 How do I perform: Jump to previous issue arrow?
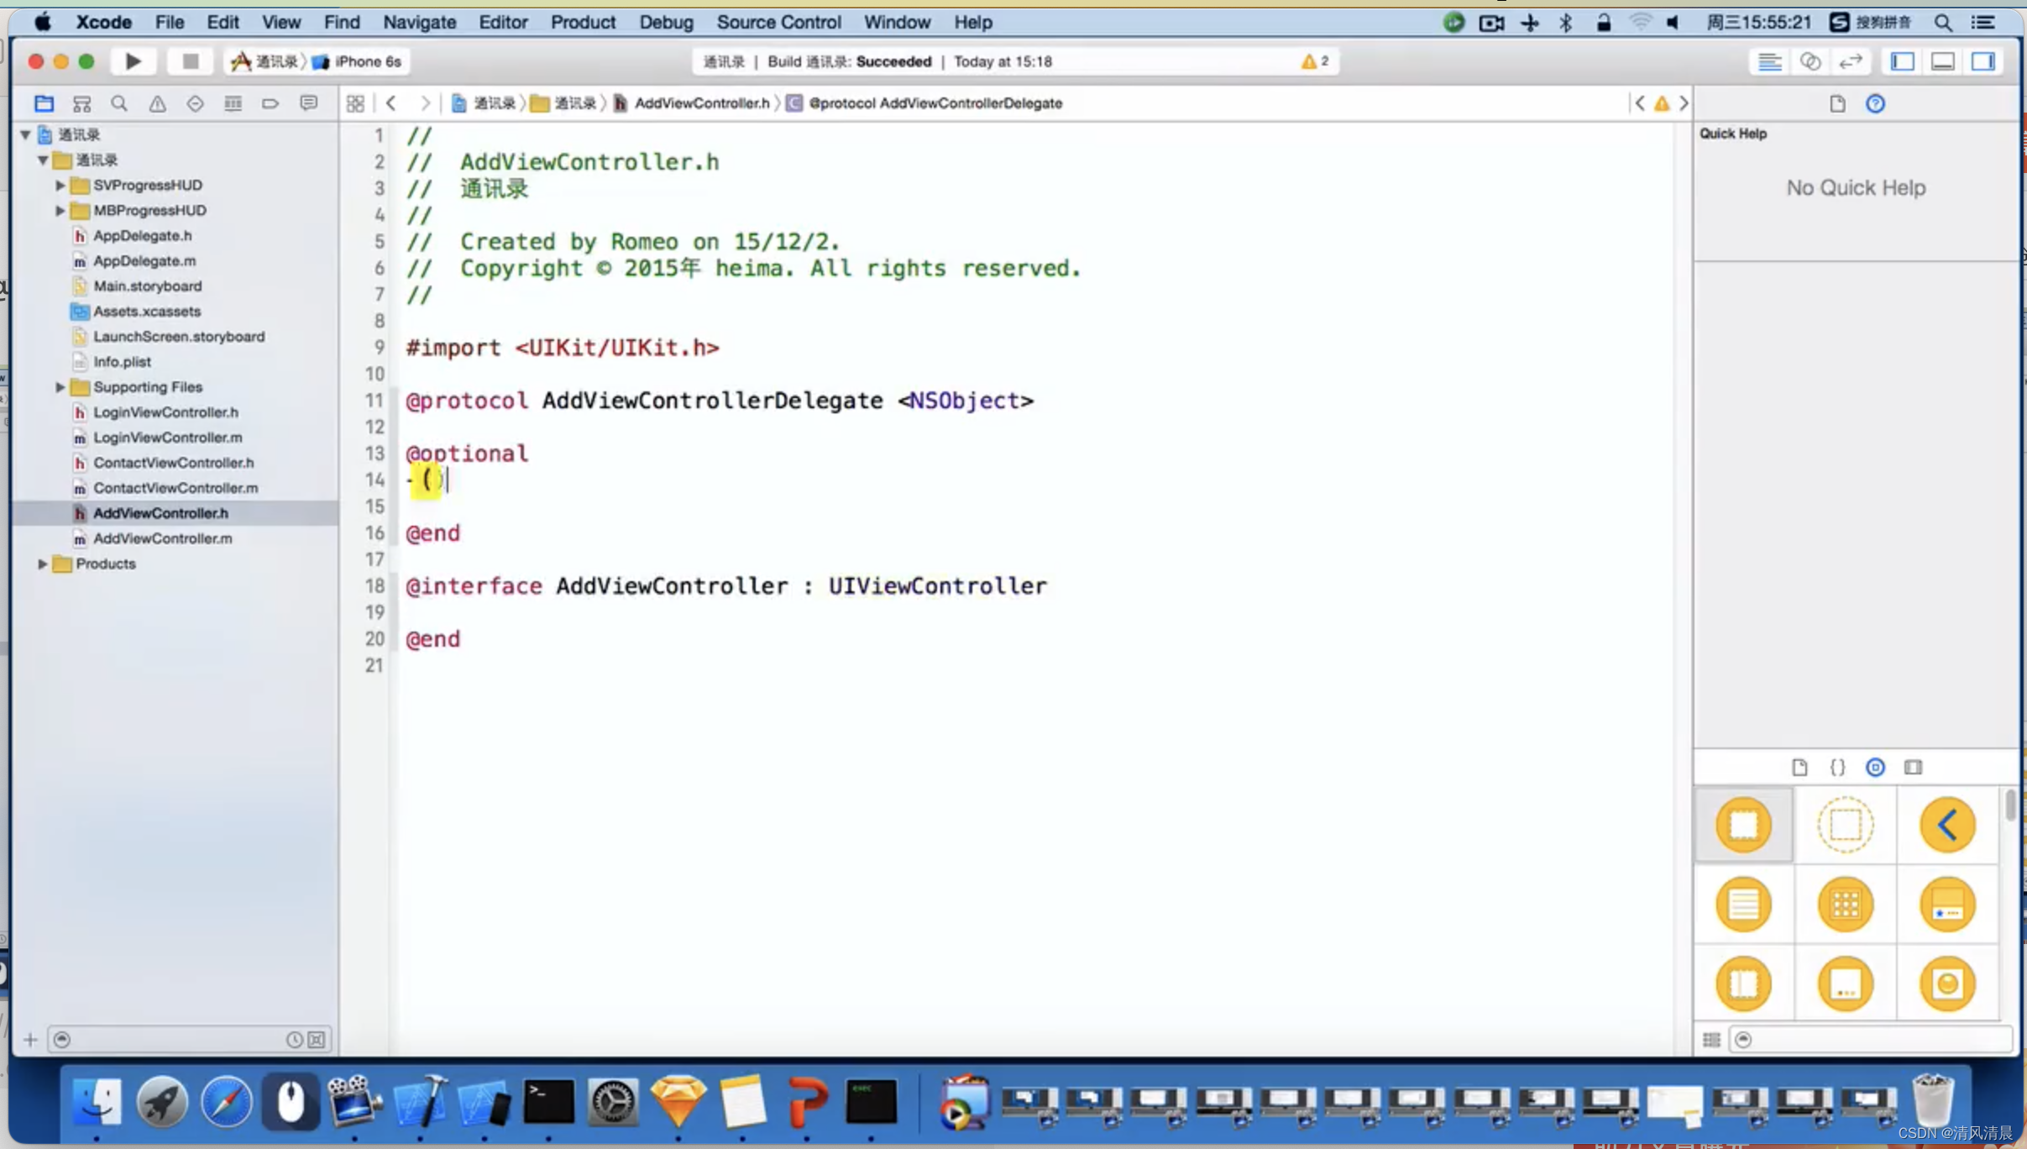pos(1639,103)
